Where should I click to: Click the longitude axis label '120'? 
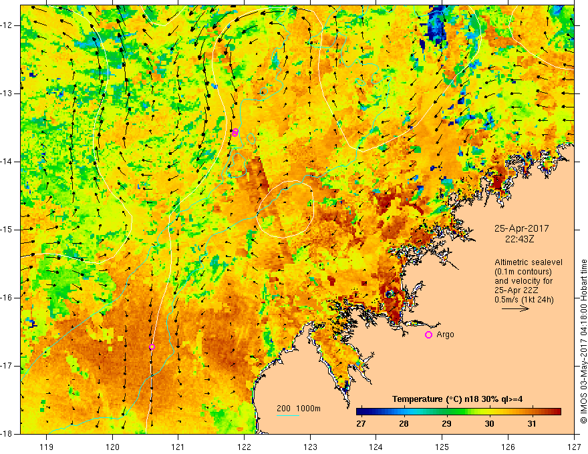[112, 447]
